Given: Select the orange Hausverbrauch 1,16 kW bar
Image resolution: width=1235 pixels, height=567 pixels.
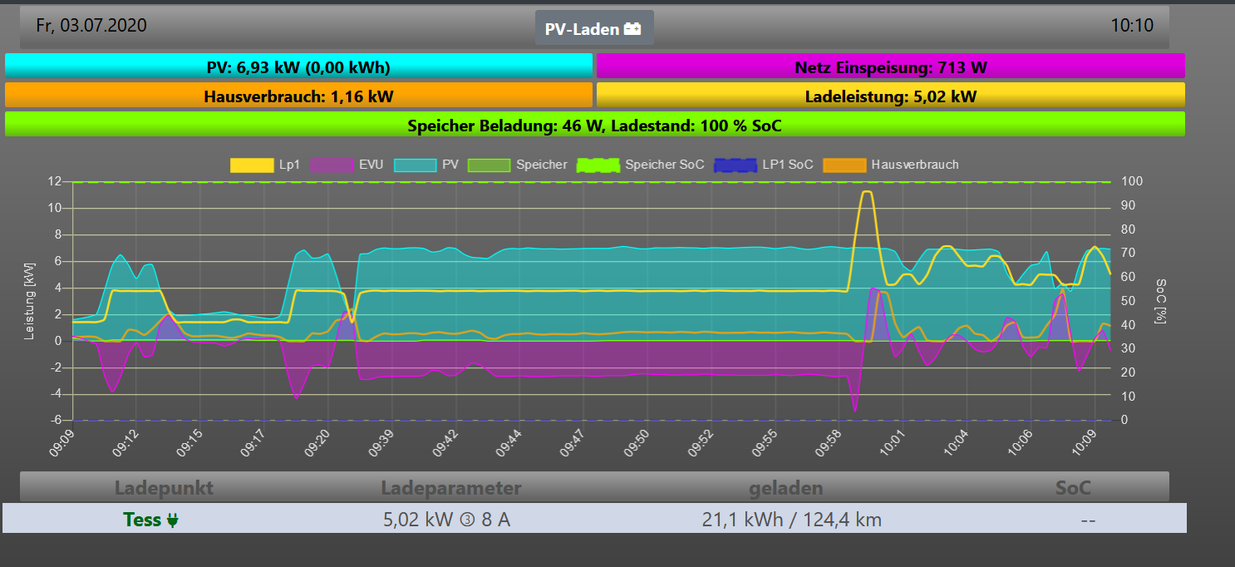Looking at the screenshot, I should 298,96.
